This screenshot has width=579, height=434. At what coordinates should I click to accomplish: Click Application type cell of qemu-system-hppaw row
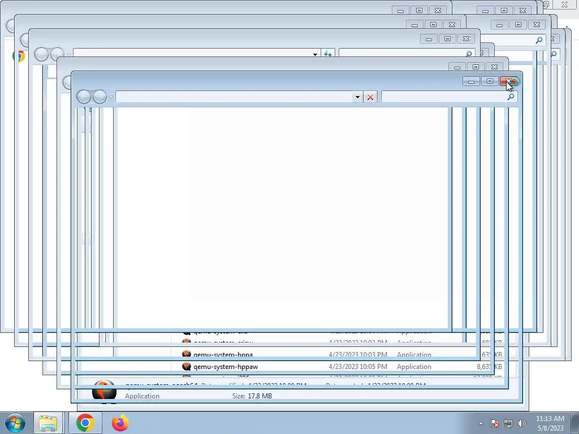click(414, 366)
